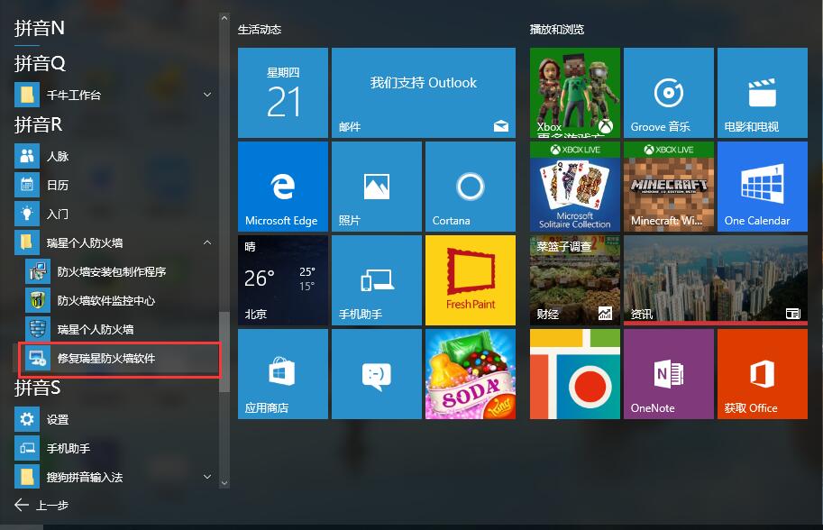The height and width of the screenshot is (530, 823).
Task: Open the 星期四 21 calendar tile
Action: (283, 93)
